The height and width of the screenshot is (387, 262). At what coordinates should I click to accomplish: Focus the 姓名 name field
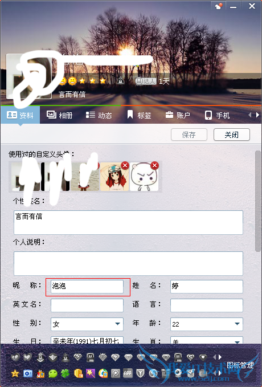tap(207, 287)
